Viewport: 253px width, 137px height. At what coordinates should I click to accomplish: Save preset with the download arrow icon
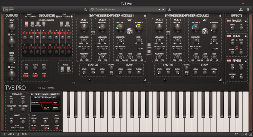[x=170, y=10]
